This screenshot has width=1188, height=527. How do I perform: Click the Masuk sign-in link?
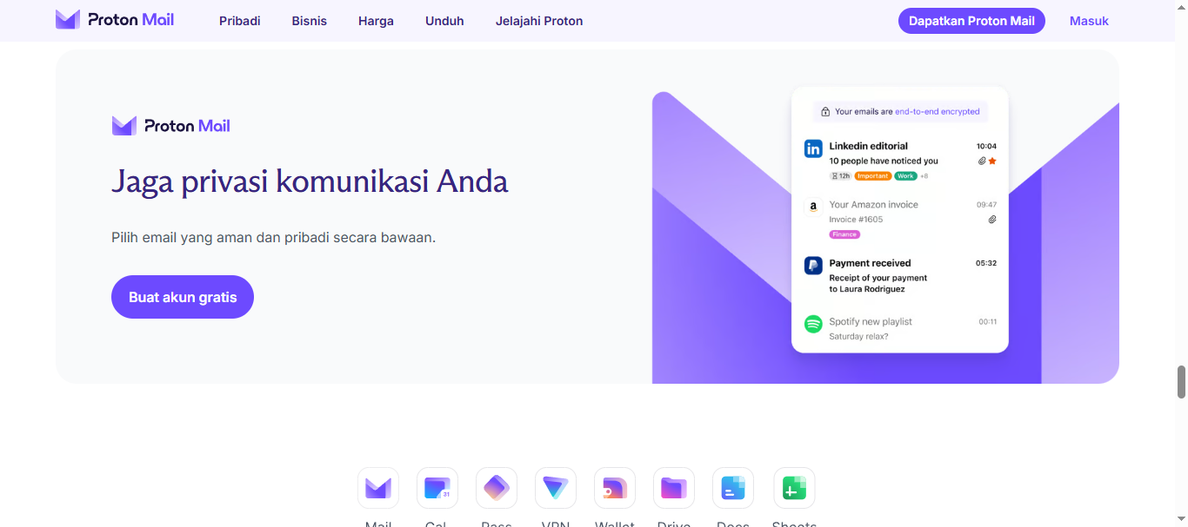click(1089, 21)
